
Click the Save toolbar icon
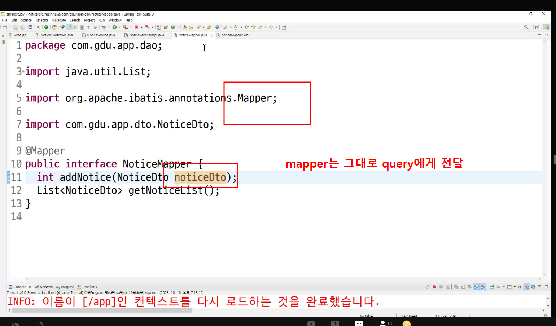(x=16, y=27)
